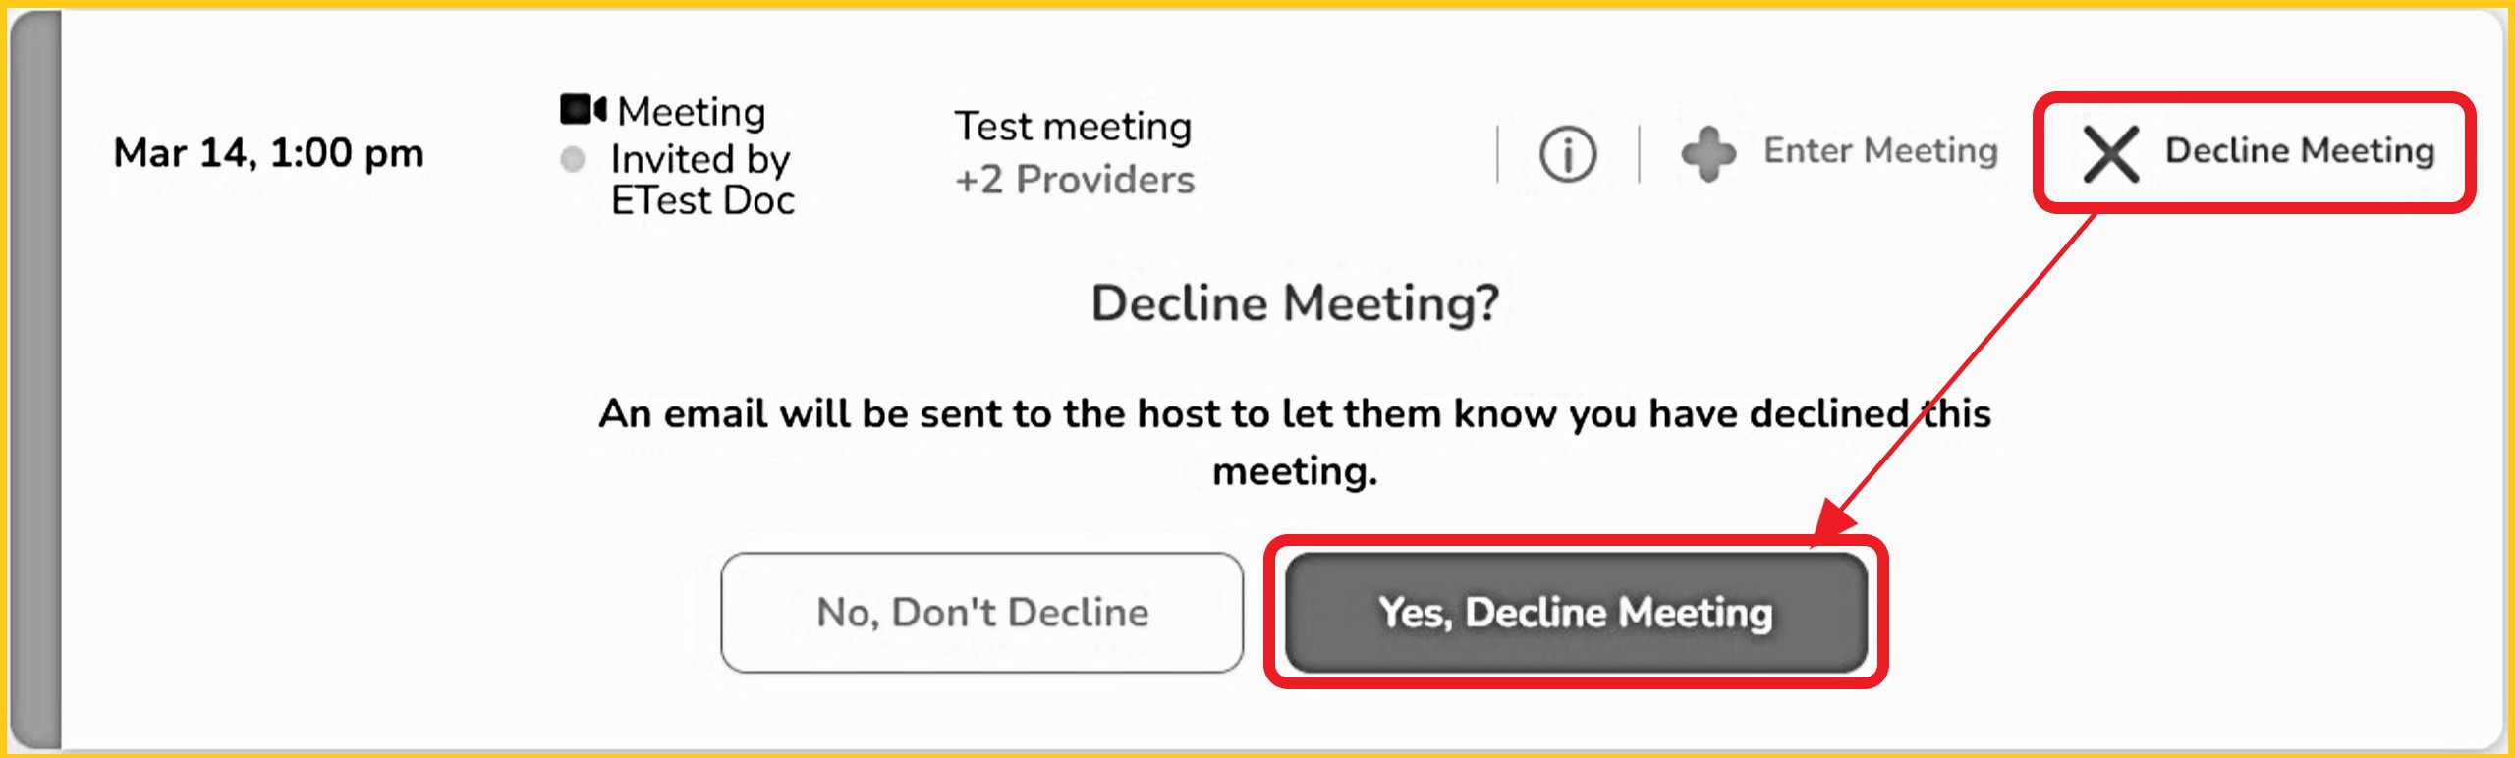Click the email notification message line

click(x=1295, y=414)
